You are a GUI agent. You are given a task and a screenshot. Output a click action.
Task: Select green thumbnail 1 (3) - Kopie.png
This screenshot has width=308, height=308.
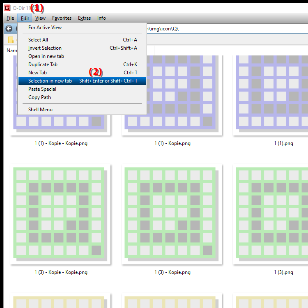(172, 214)
